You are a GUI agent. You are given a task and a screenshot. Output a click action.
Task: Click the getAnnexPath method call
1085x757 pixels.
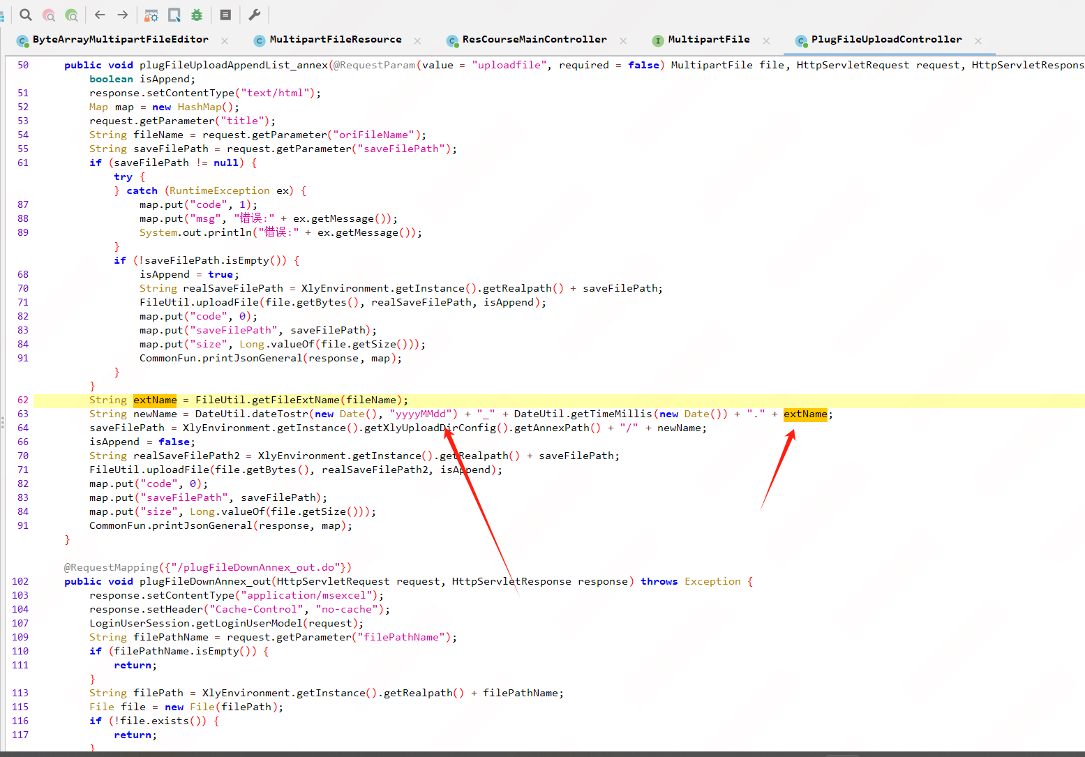click(552, 428)
